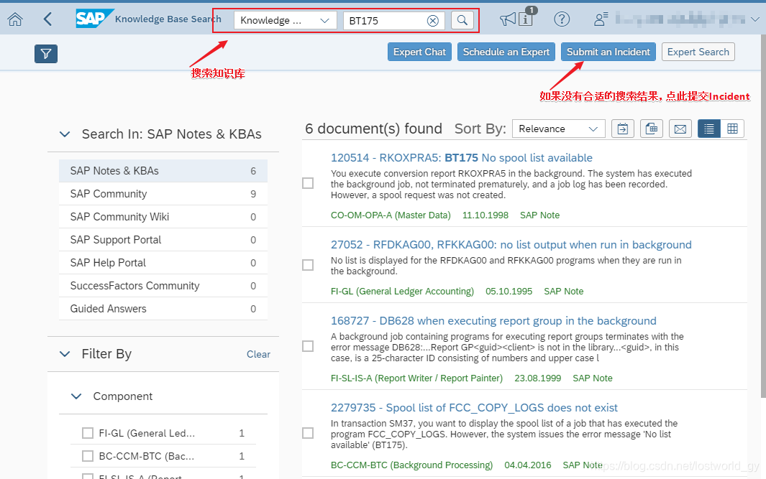Select checkbox for note 27052

pos(308,265)
